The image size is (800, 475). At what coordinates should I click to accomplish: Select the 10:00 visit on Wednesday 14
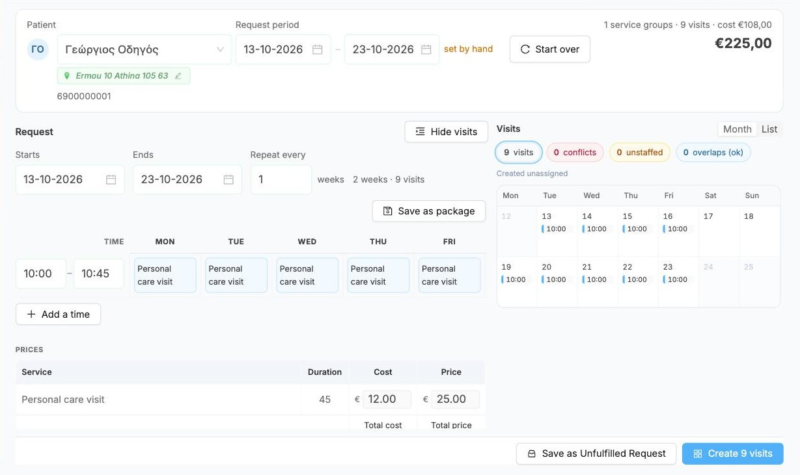point(594,229)
